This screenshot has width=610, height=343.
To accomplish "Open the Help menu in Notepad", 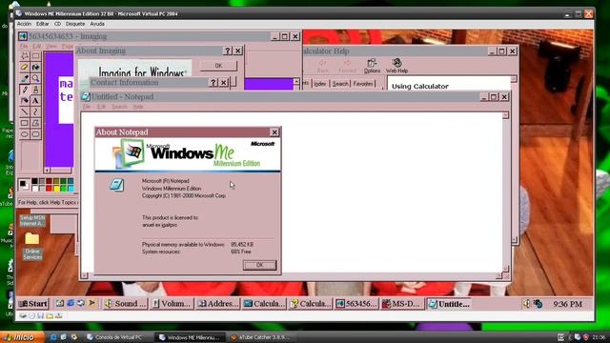I will pos(137,107).
